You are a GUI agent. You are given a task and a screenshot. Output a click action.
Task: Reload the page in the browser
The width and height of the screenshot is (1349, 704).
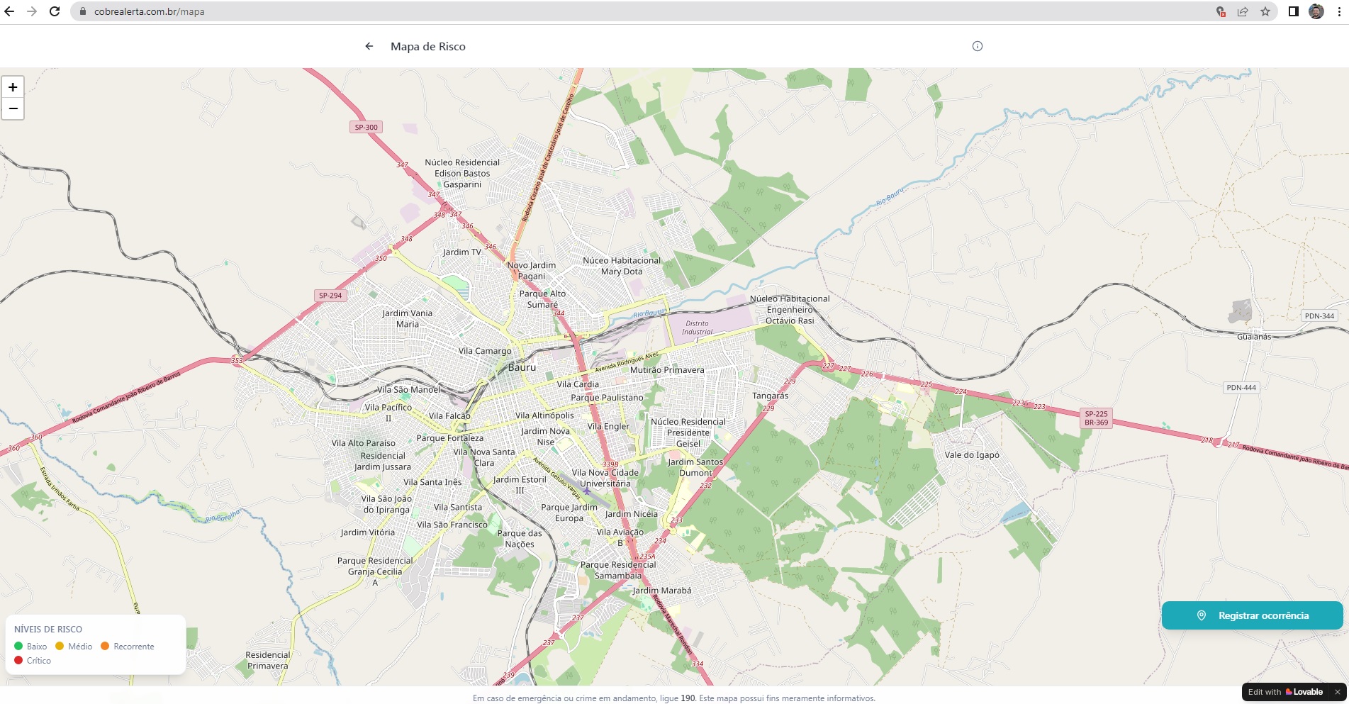coord(55,11)
